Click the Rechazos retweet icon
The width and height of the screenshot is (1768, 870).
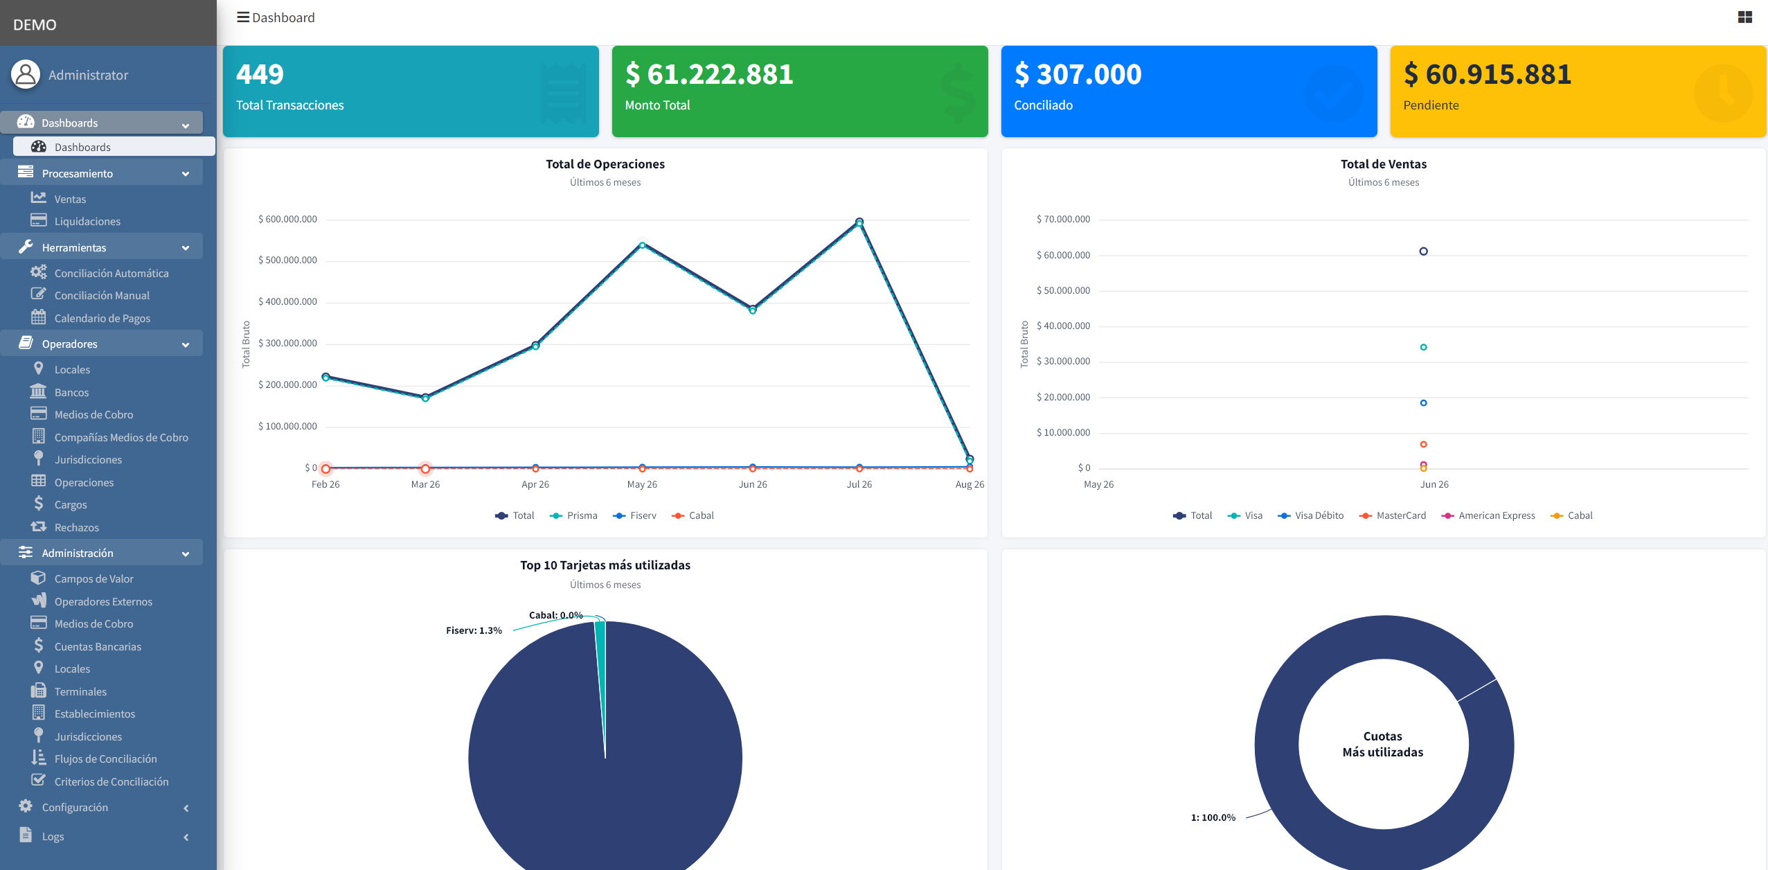point(38,526)
